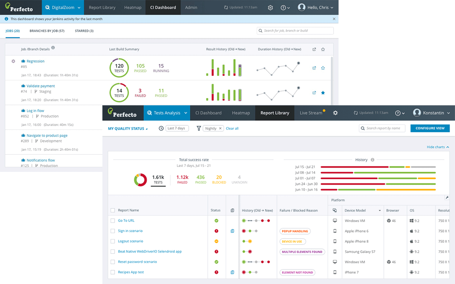This screenshot has height=284, width=455.
Task: Click the total success rate donut chart
Action: tap(140, 180)
